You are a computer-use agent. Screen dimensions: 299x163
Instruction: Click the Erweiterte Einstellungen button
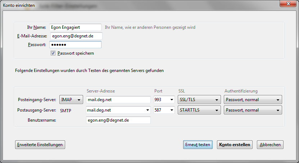coord(40,145)
